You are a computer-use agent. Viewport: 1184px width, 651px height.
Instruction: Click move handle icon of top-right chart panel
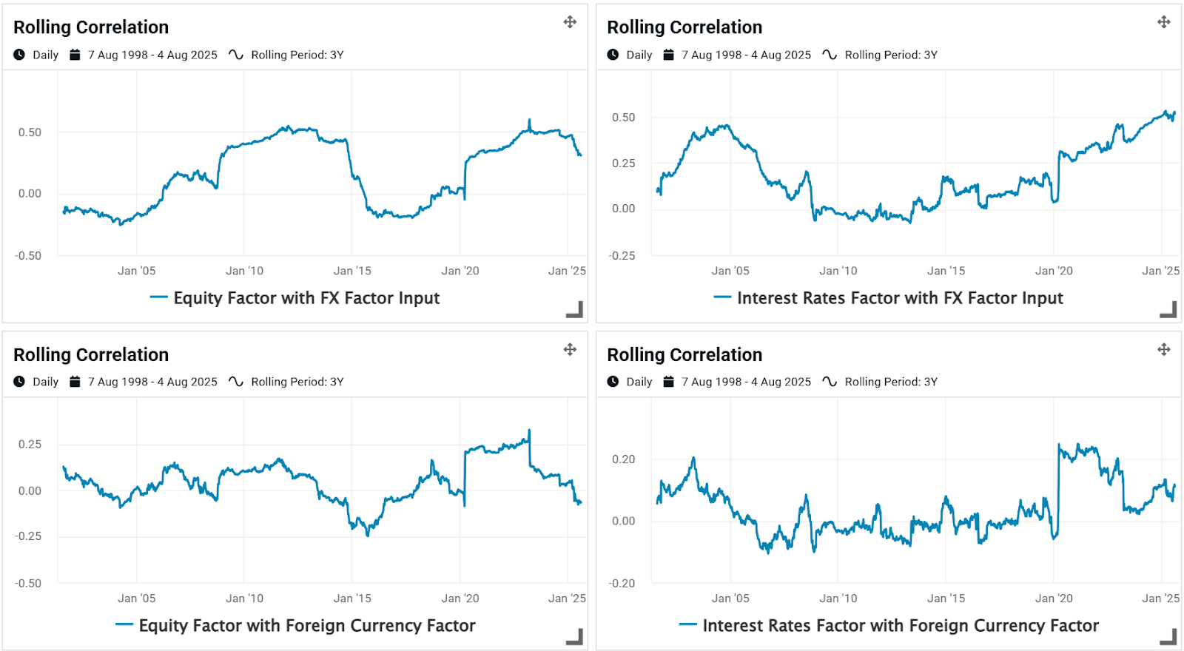[1164, 22]
